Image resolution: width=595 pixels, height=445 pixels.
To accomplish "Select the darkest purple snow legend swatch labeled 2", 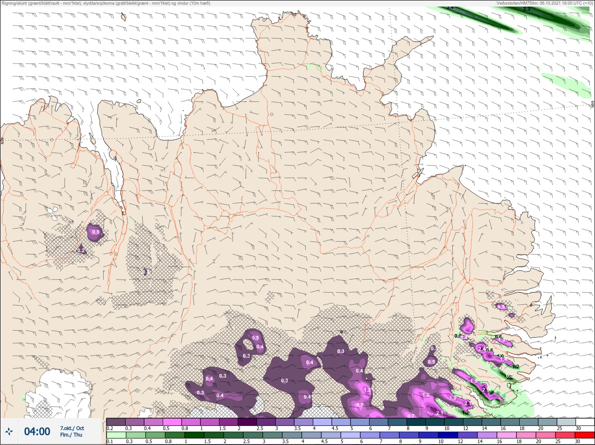I will coord(247,422).
